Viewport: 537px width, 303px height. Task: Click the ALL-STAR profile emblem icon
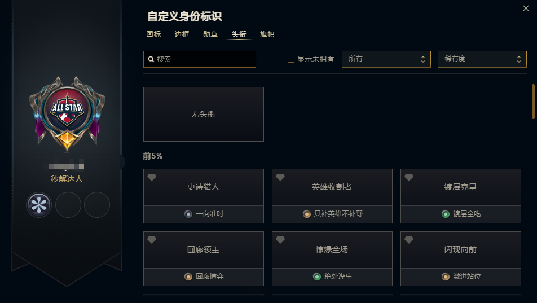pyautogui.click(x=67, y=111)
